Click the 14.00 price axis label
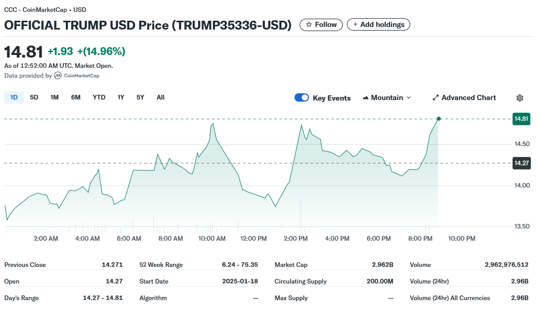 [x=522, y=185]
